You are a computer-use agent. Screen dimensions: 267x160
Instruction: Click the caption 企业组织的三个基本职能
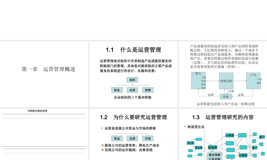pyautogui.click(x=132, y=97)
